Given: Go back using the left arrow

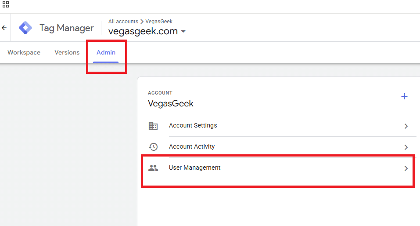Looking at the screenshot, I should pos(4,28).
